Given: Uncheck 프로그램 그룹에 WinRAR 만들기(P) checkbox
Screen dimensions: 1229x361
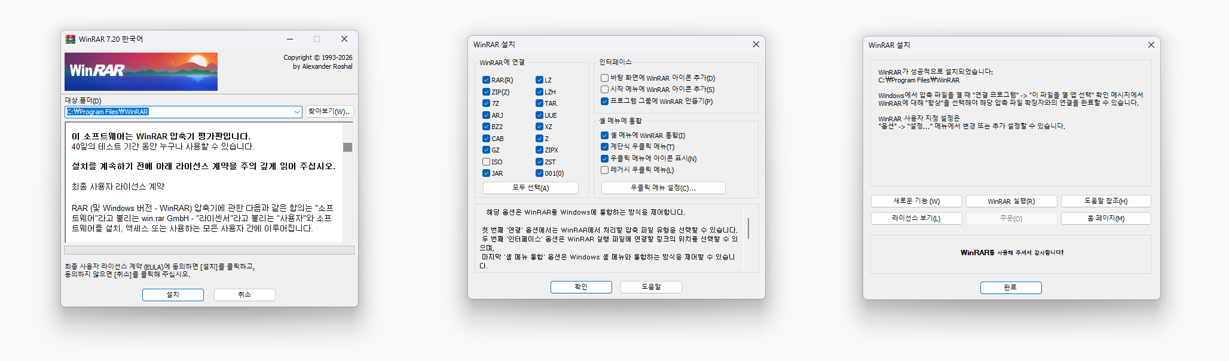Looking at the screenshot, I should coord(604,102).
